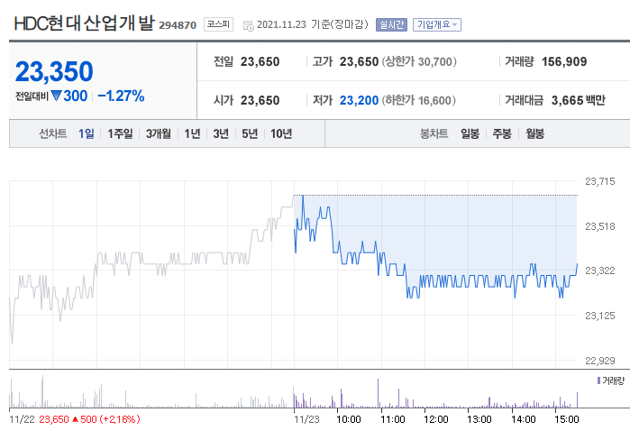Click the 11:00 time axis label
Viewport: 630px width, 440px height.
point(393,419)
